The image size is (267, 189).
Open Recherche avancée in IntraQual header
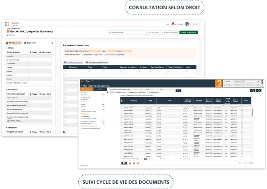coord(253,85)
